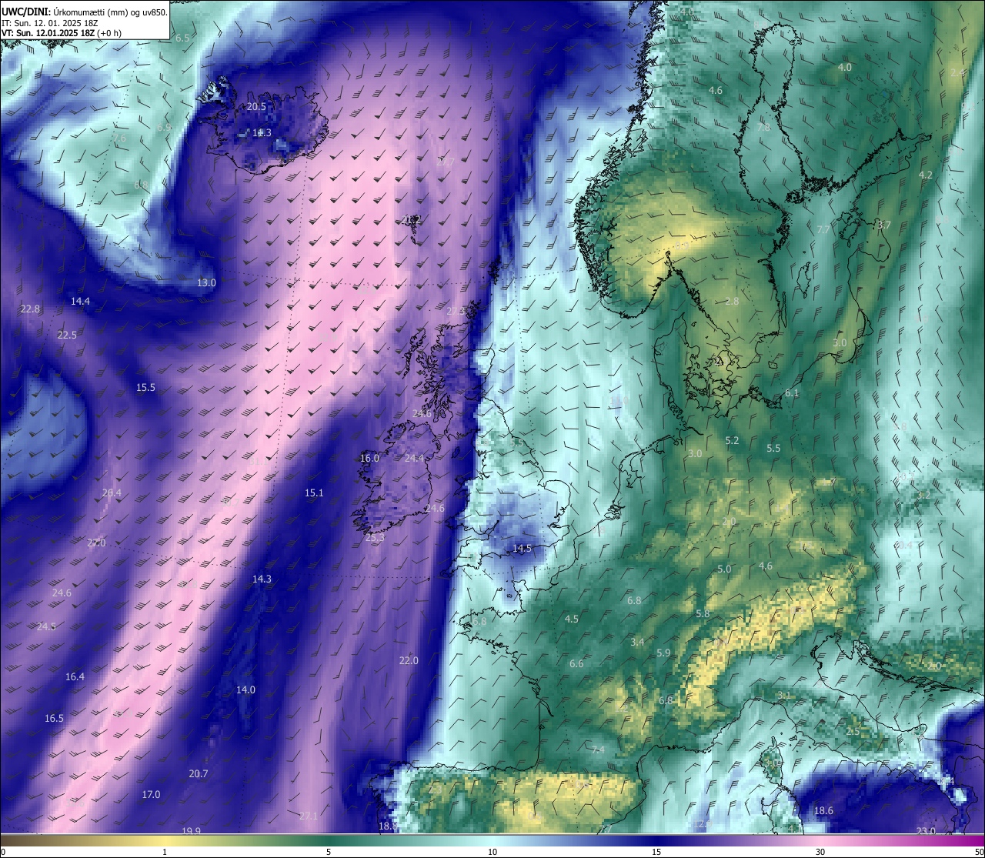Click the 22.8 value on the map
The width and height of the screenshot is (985, 858).
30,309
